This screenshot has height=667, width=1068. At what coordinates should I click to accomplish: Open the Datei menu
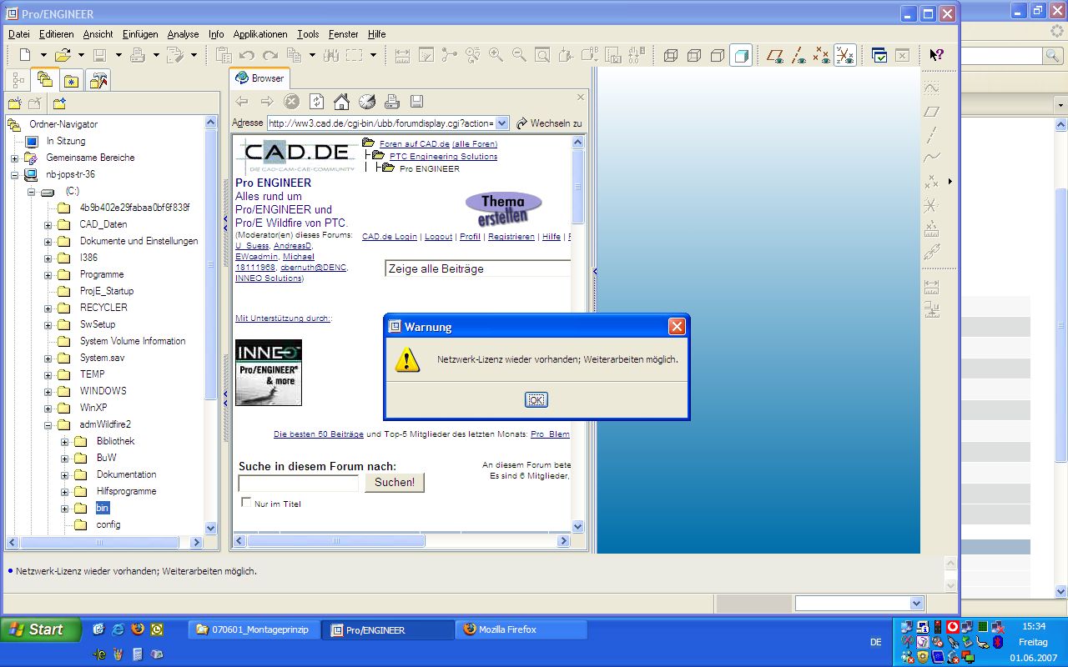18,34
